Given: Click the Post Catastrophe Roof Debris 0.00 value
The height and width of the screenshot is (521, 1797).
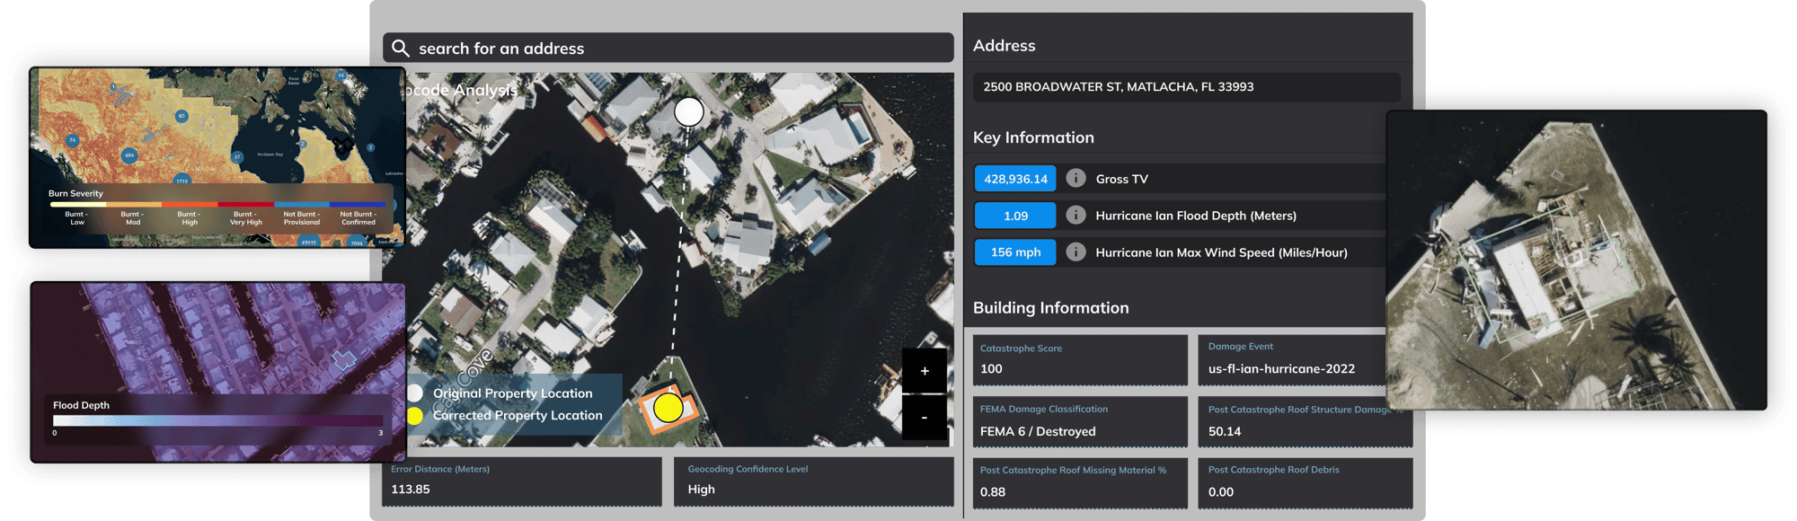Looking at the screenshot, I should [x=1221, y=491].
